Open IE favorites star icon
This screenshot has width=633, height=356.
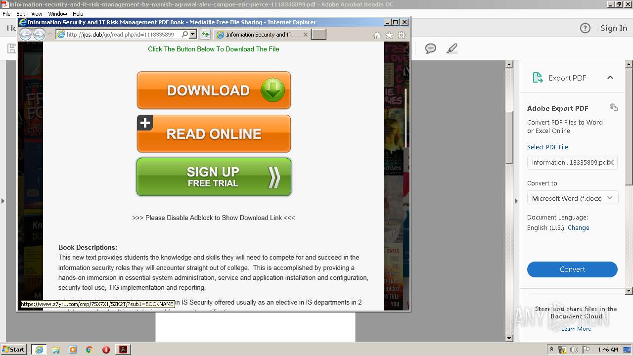coord(389,35)
